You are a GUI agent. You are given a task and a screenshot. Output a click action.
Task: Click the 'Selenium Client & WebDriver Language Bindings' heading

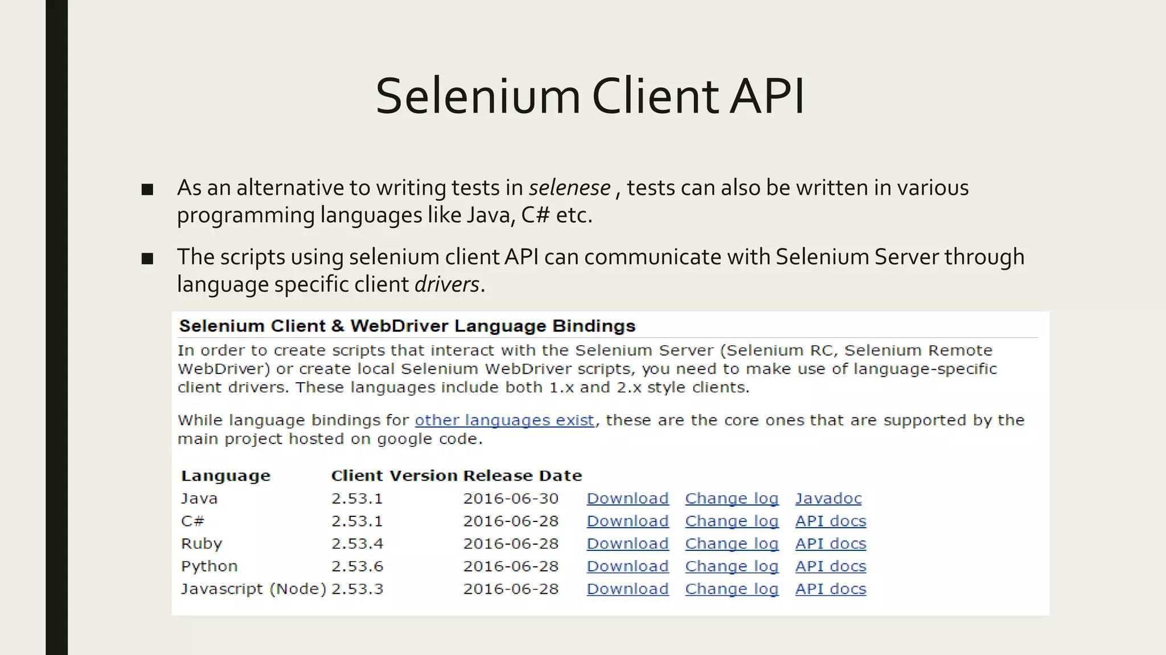407,326
